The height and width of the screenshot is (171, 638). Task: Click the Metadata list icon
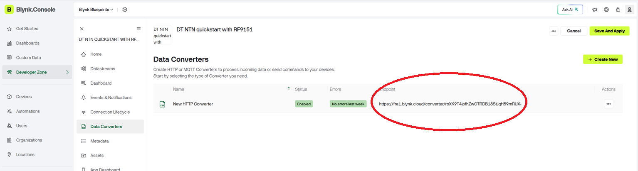coord(84,141)
